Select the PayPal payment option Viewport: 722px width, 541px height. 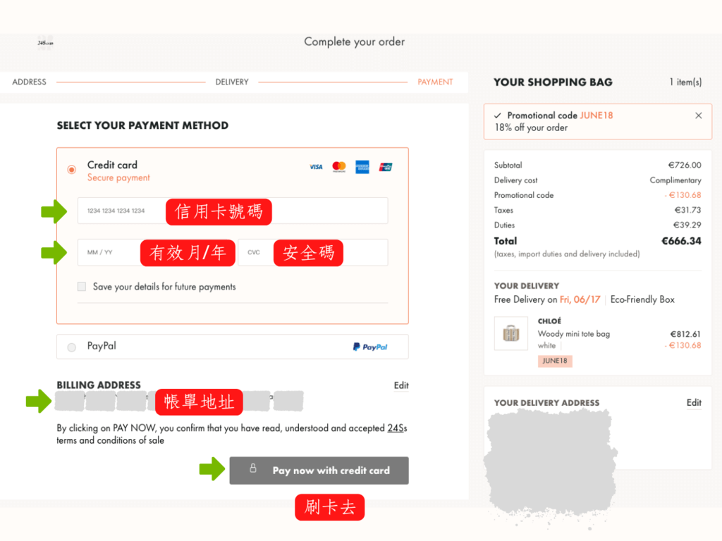point(71,347)
